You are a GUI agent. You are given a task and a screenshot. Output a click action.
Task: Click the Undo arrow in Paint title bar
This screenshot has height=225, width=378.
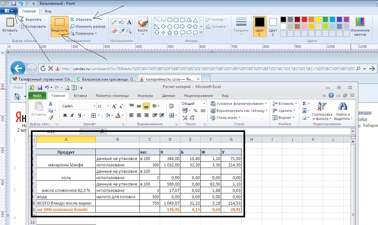click(21, 4)
